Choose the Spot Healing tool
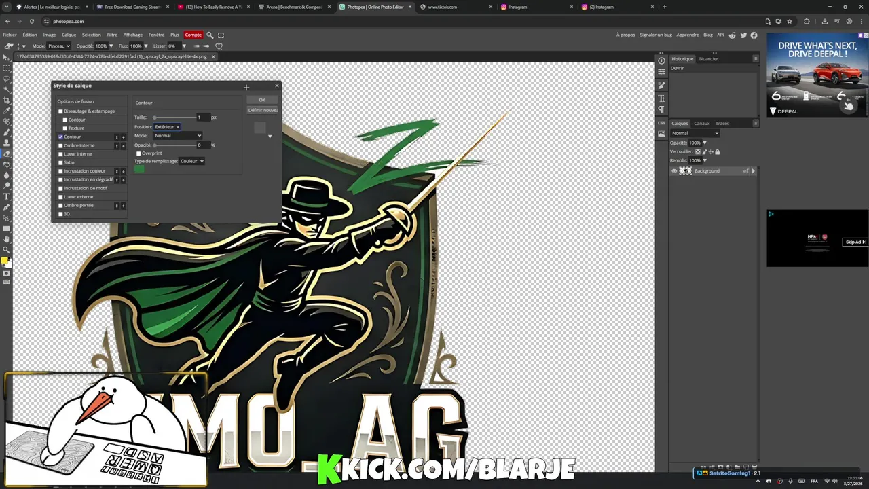 point(7,122)
